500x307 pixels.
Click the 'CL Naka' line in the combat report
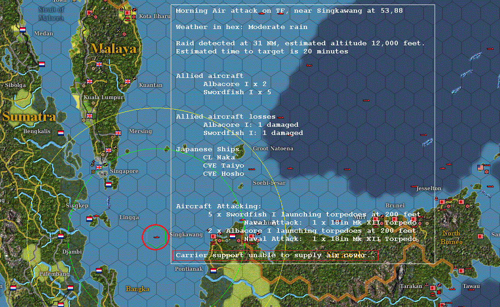[219, 157]
